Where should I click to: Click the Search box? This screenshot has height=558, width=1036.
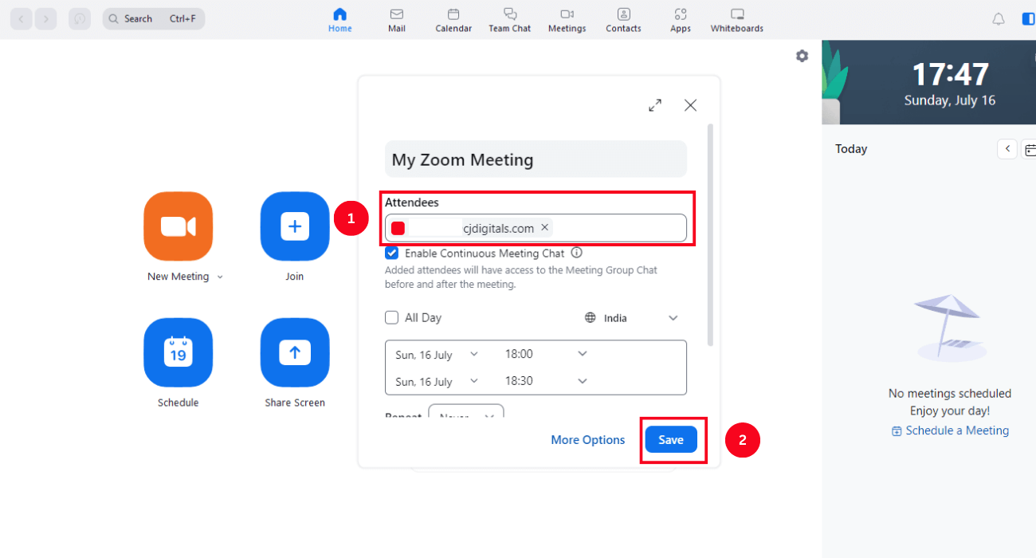click(x=154, y=18)
